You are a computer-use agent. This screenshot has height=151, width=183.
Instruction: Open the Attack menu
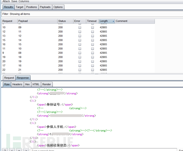pos(6,1)
